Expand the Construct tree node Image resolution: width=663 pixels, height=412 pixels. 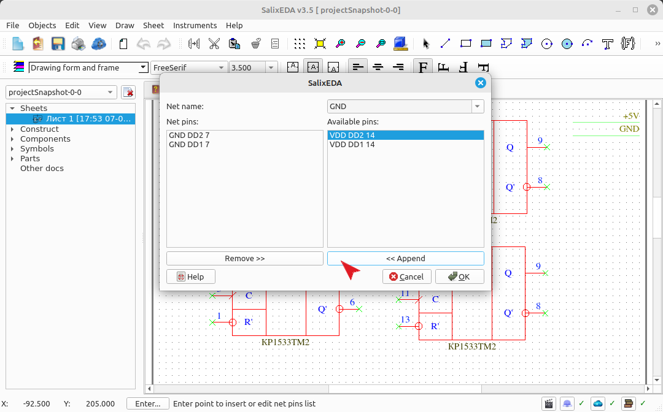(12, 129)
